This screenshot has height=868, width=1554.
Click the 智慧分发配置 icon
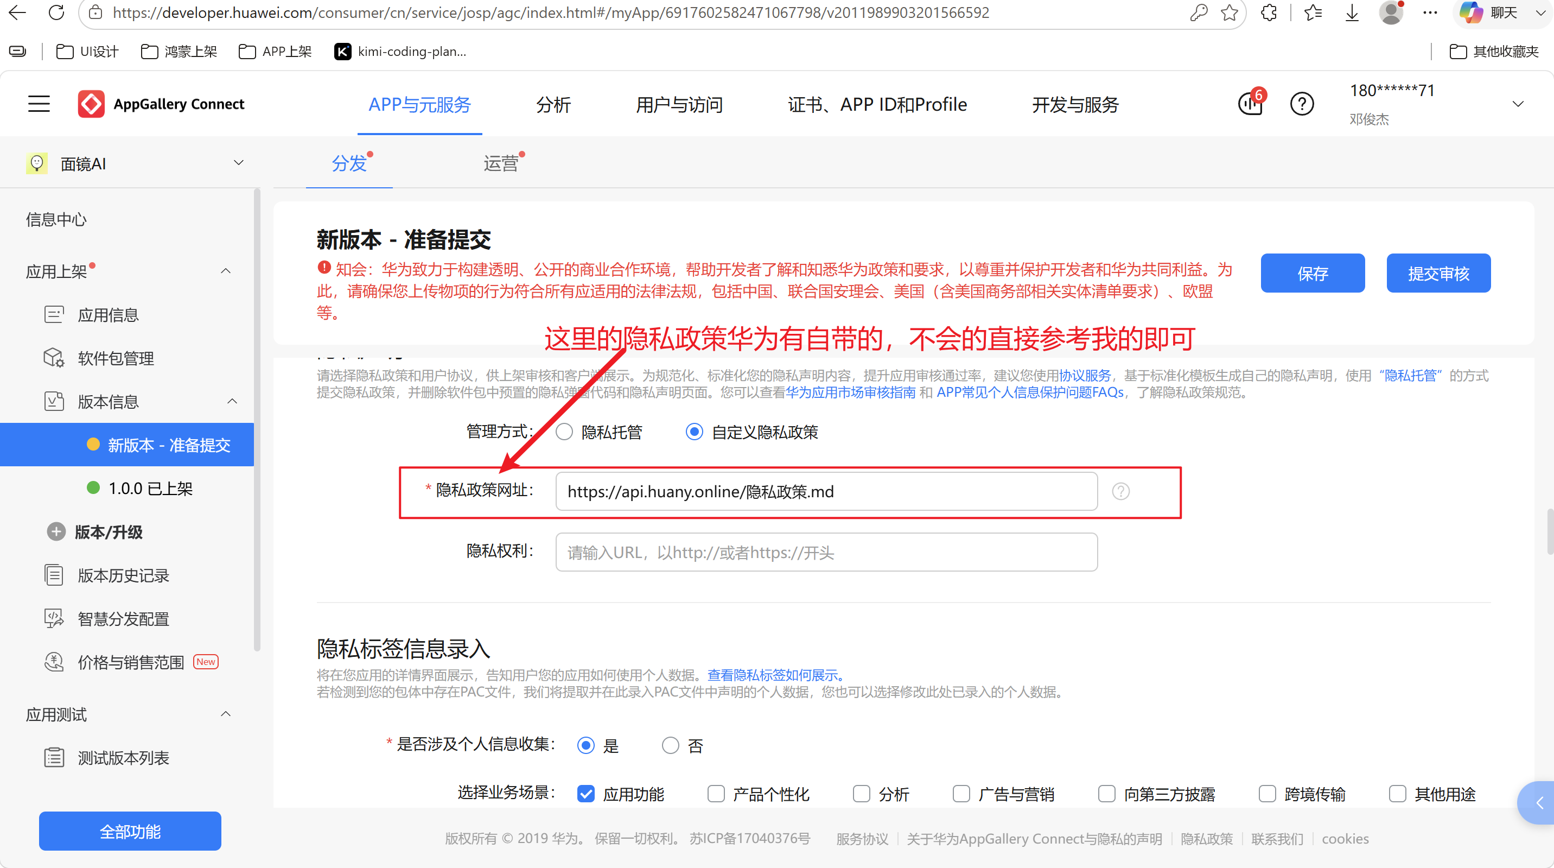pos(54,619)
